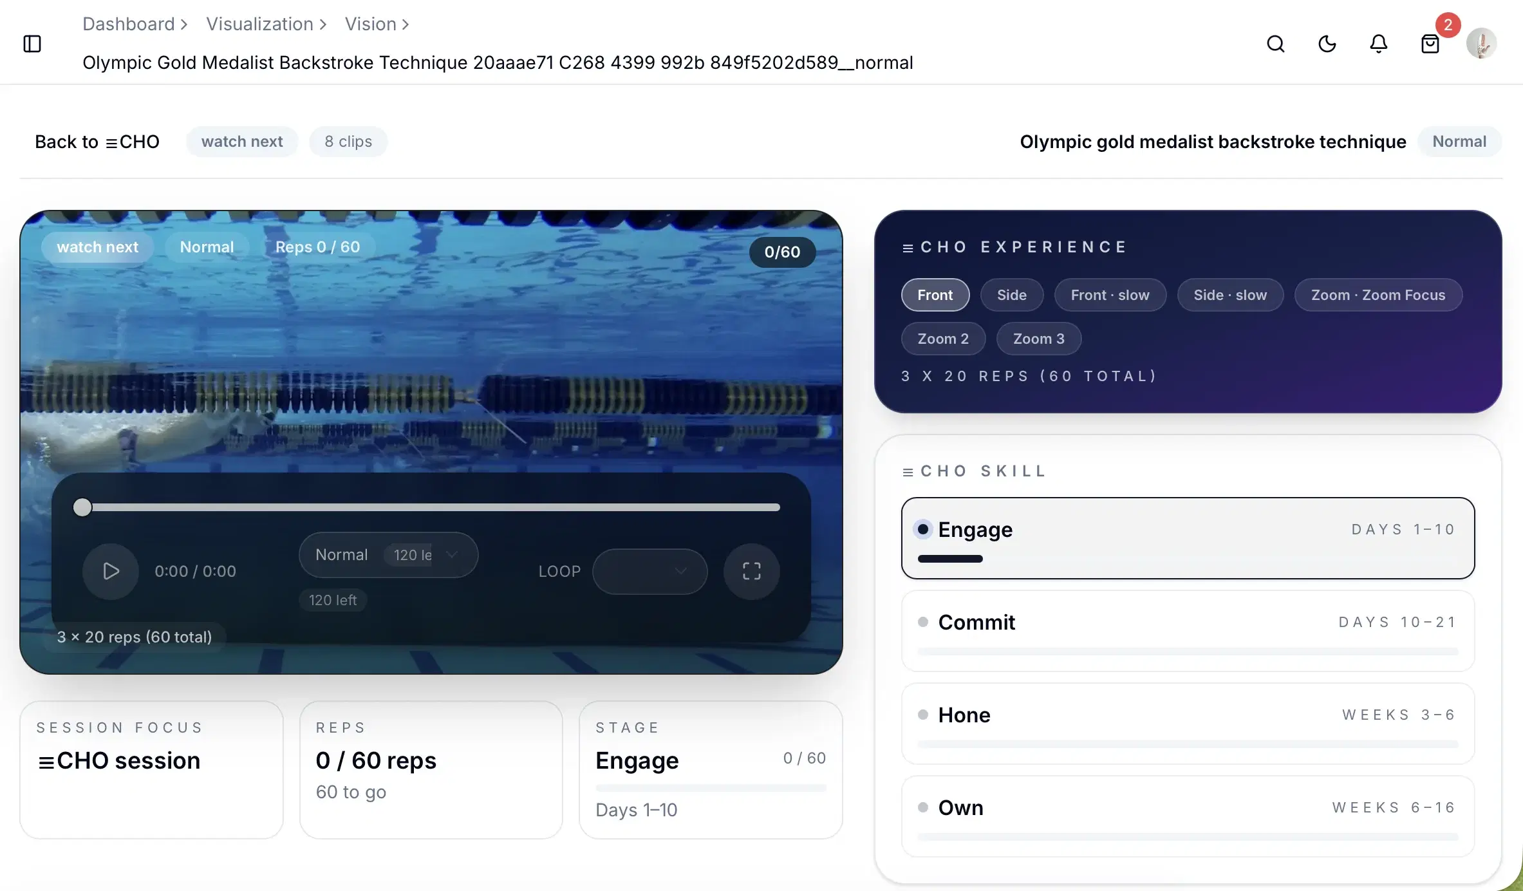Screen dimensions: 1523x891
Task: Select the Zoom · Zoom Focus tab
Action: point(1378,295)
